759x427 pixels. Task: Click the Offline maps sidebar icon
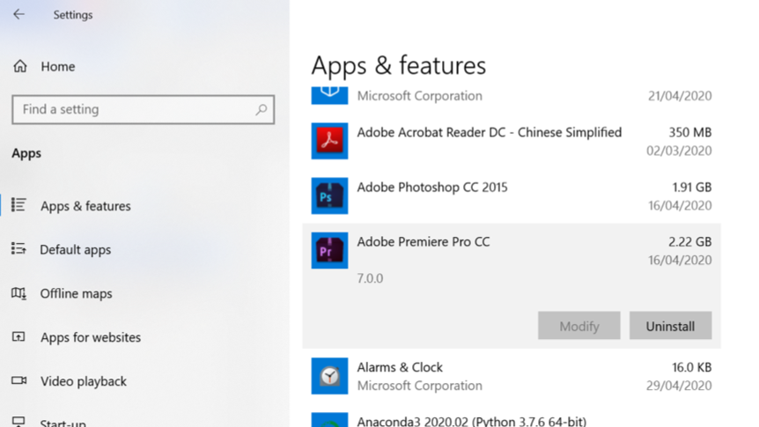[18, 294]
